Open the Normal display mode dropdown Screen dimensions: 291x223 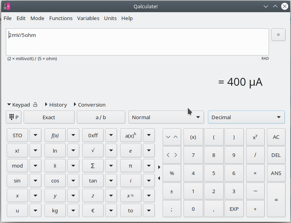coord(166,117)
